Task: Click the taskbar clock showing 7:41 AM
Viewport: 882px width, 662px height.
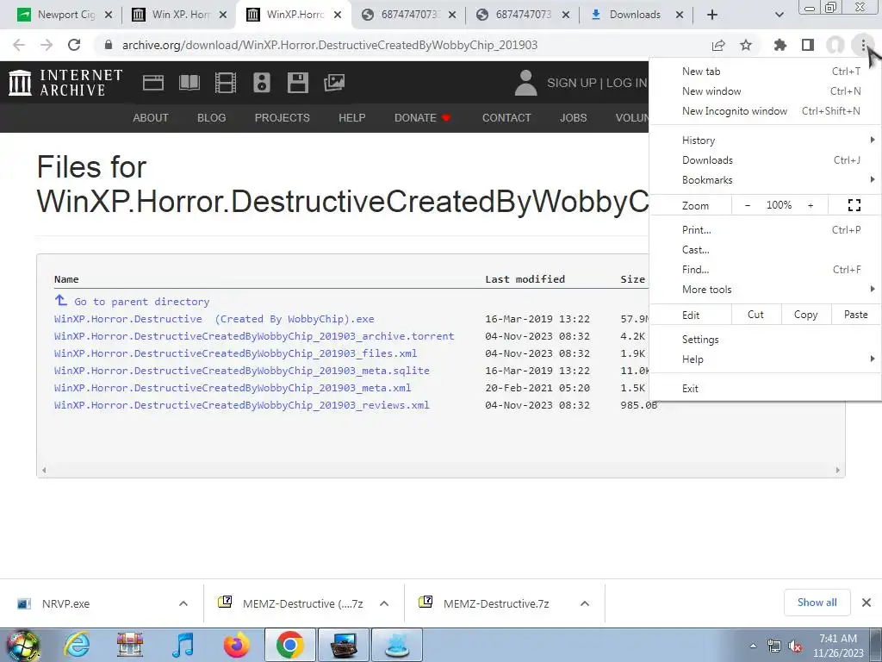Action: (838, 646)
